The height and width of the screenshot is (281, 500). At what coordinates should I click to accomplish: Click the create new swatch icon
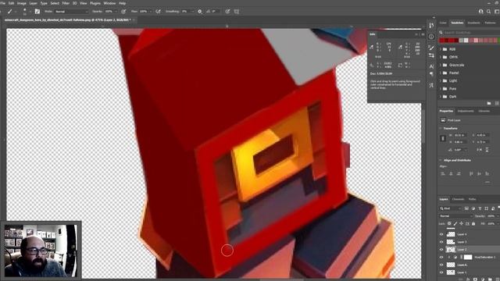pyautogui.click(x=497, y=103)
